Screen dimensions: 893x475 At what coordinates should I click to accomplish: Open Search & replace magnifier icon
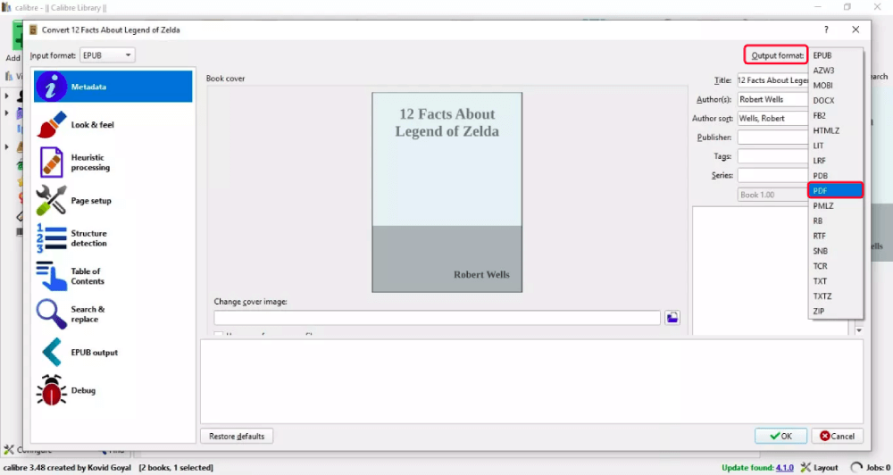coord(52,314)
